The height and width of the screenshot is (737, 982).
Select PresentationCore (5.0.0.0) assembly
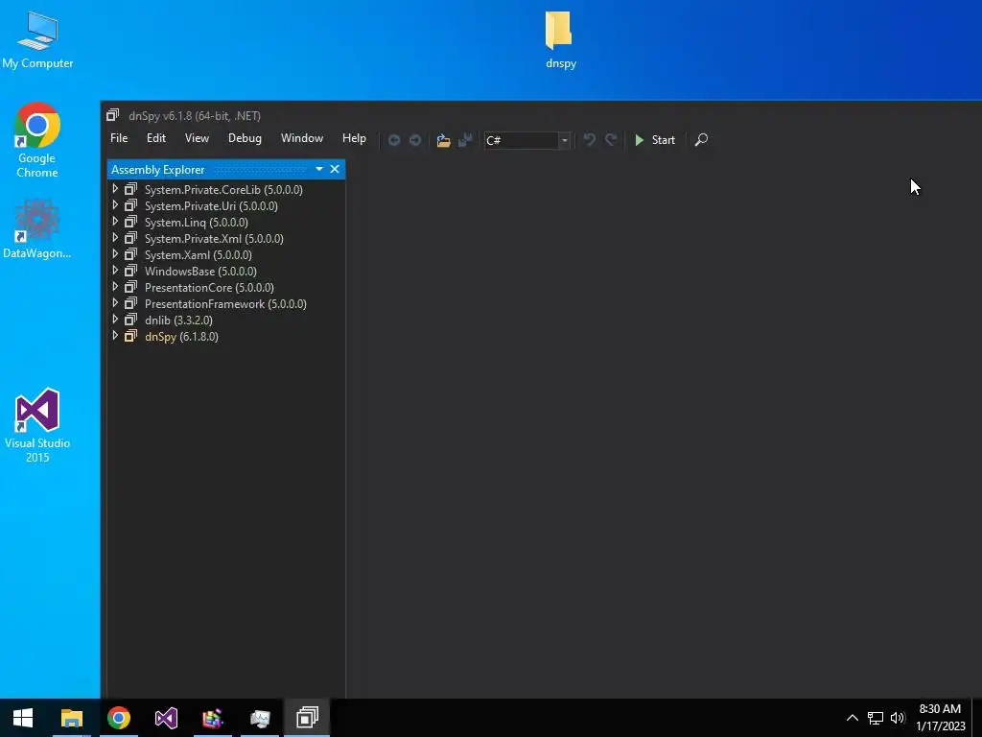[209, 287]
